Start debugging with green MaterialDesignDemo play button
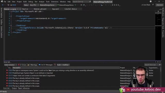 coord(66,5)
